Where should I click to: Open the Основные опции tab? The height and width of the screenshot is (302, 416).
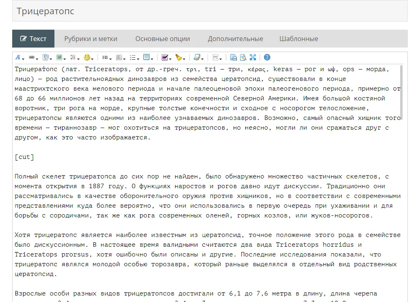click(x=162, y=39)
